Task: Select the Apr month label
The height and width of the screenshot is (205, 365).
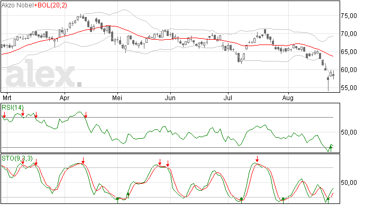Action: (x=64, y=97)
